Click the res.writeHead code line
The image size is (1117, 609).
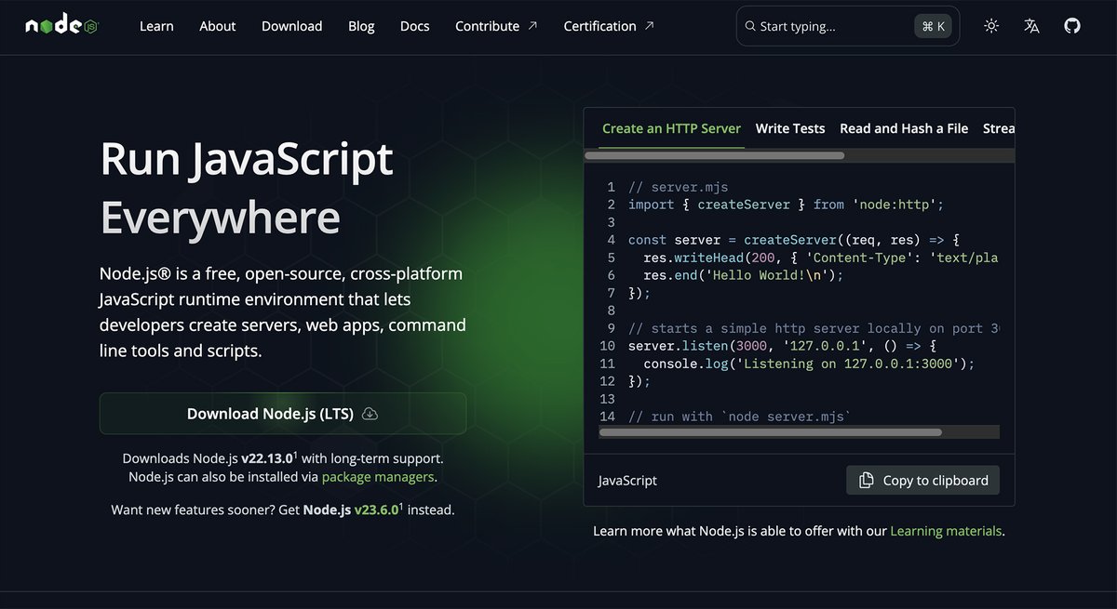click(820, 258)
